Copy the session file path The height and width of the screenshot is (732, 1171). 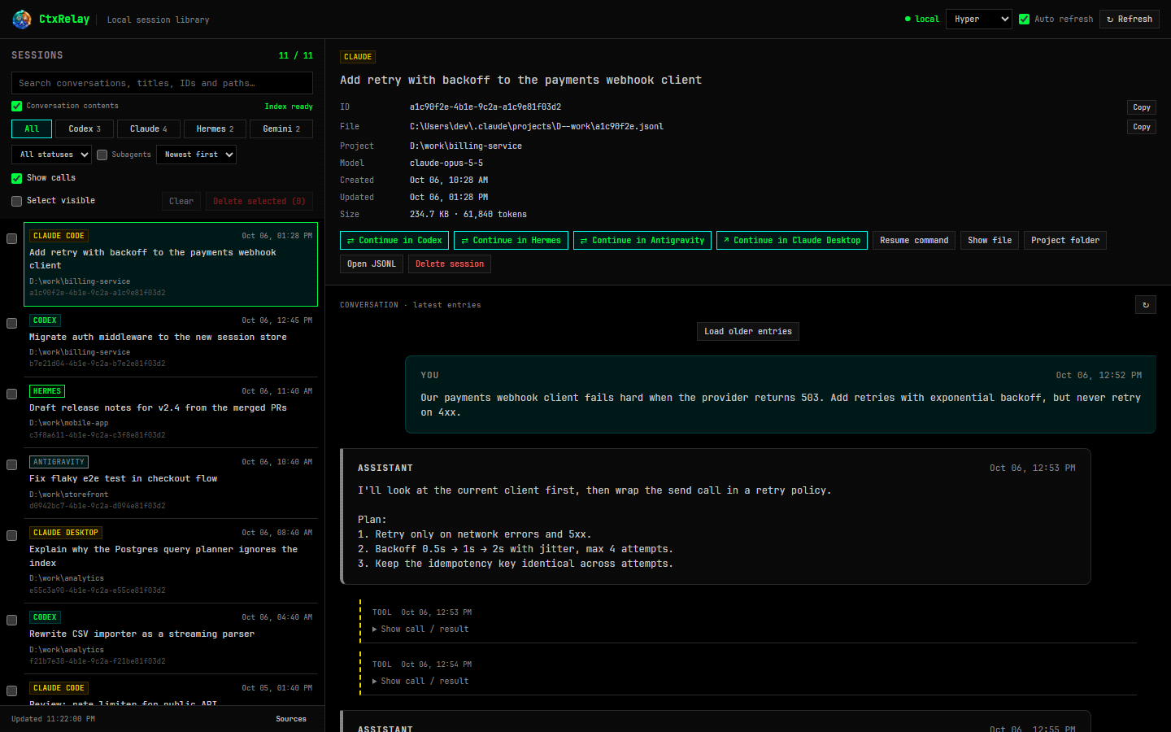click(x=1142, y=127)
